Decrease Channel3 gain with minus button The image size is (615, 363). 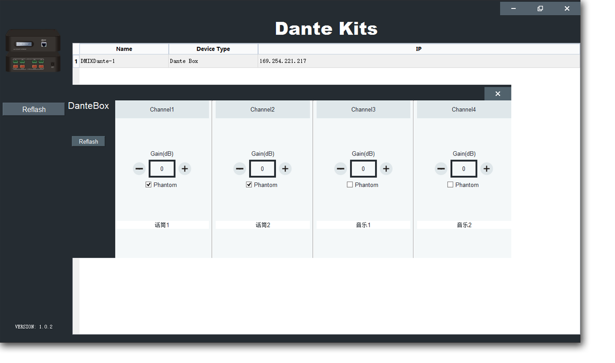pos(341,169)
